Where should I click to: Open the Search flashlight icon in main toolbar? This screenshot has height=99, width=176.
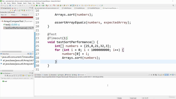(x=67, y=5)
